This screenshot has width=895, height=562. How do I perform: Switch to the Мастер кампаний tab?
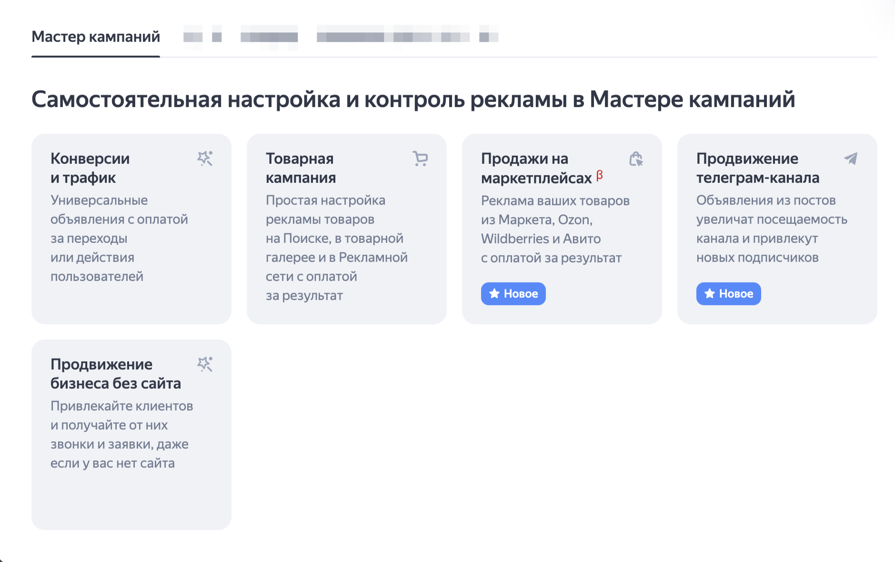96,37
